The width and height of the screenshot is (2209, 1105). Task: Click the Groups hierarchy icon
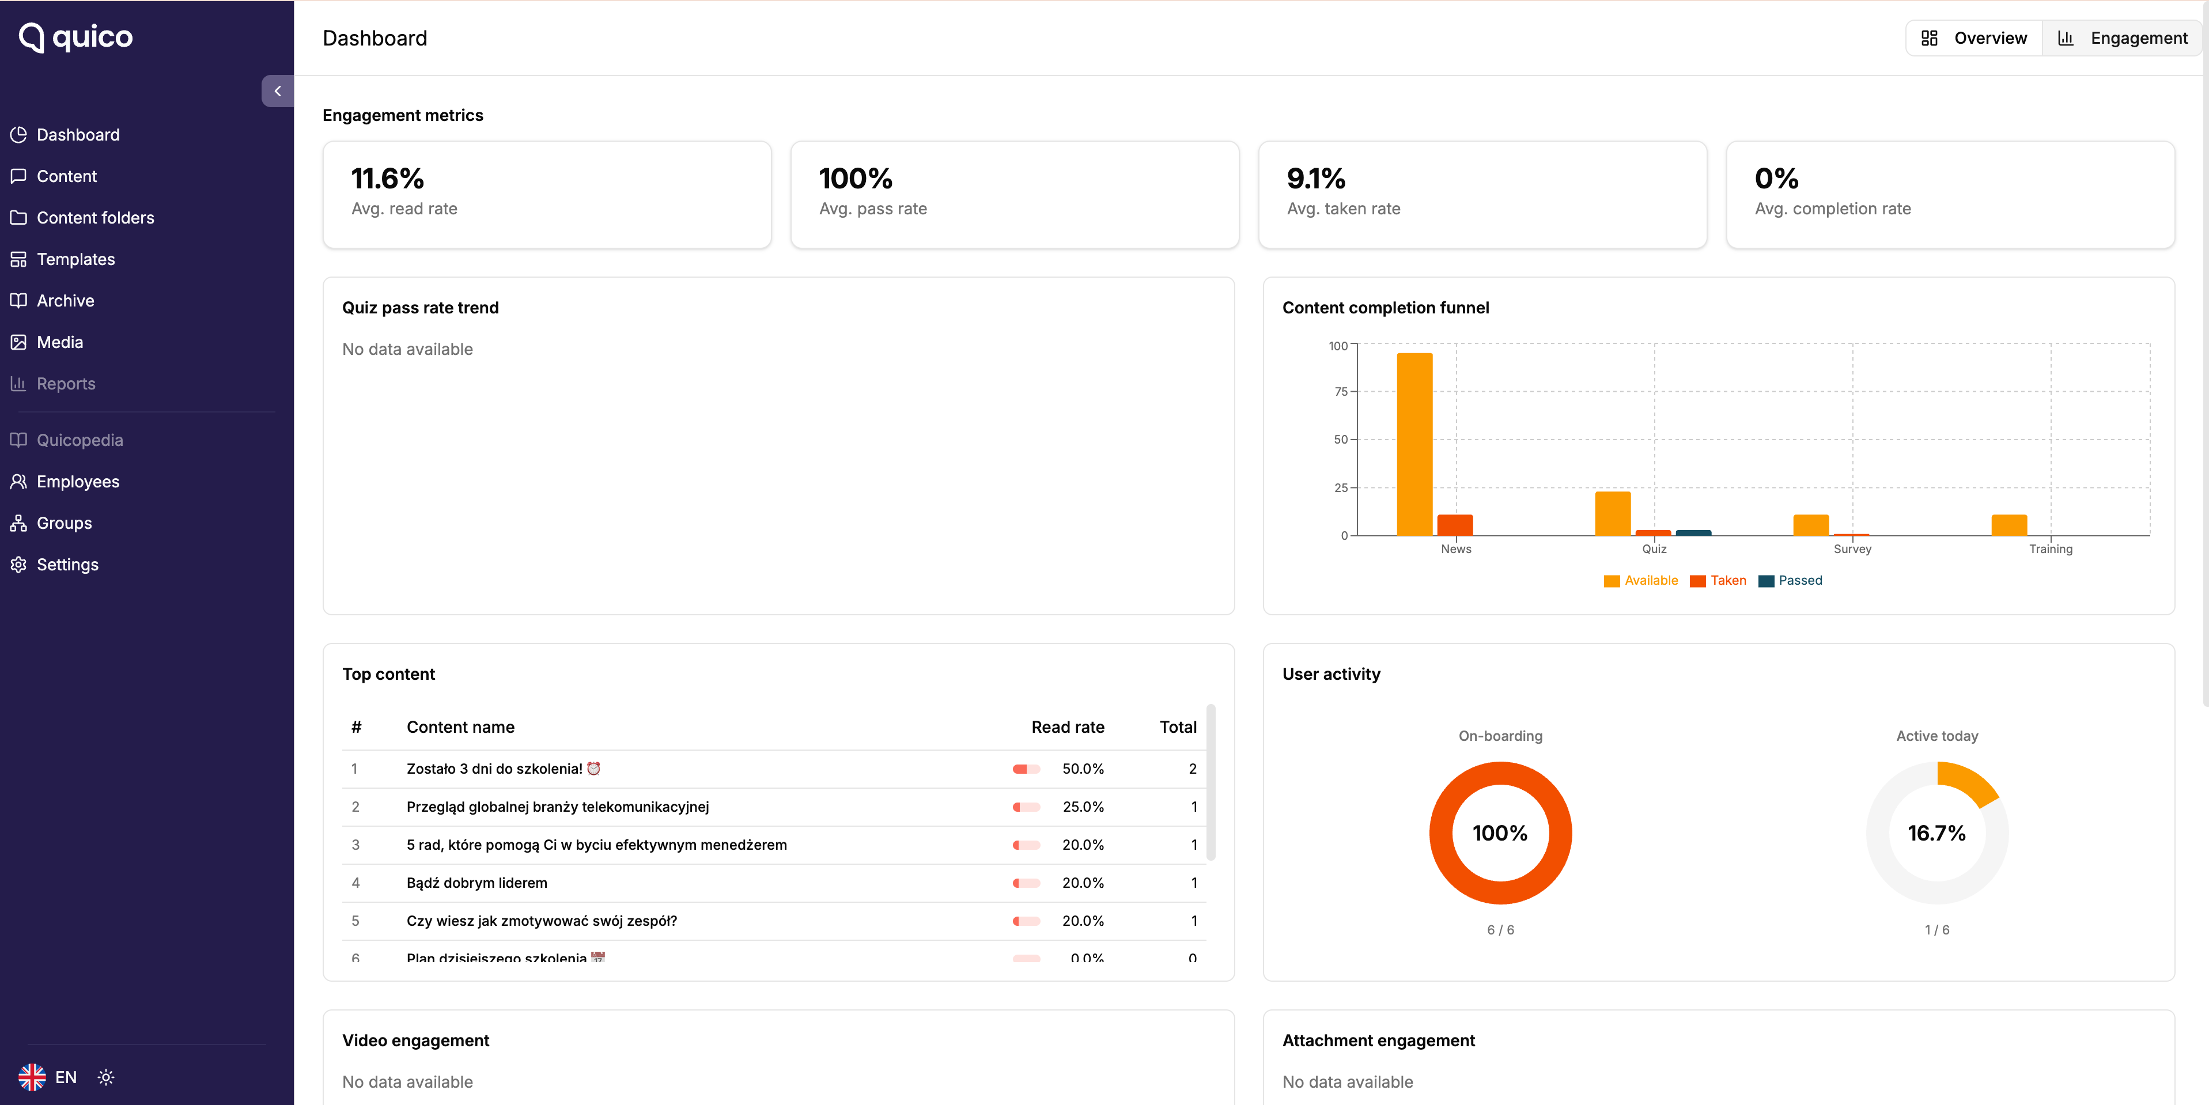pyautogui.click(x=18, y=523)
